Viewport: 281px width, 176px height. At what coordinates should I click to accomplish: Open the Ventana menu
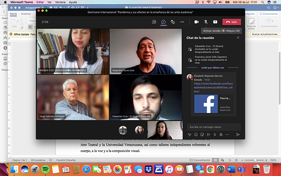point(60,2)
